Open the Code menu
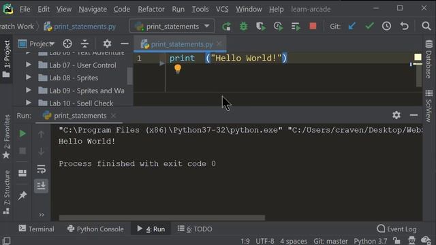436x245 pixels. click(122, 9)
